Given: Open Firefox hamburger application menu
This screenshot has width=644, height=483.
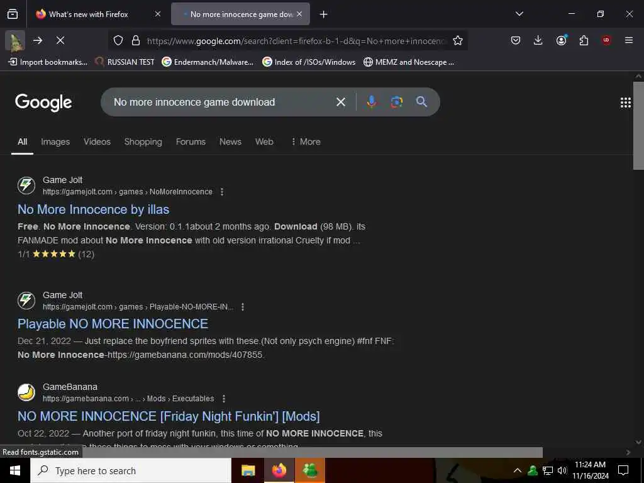Looking at the screenshot, I should 629,40.
